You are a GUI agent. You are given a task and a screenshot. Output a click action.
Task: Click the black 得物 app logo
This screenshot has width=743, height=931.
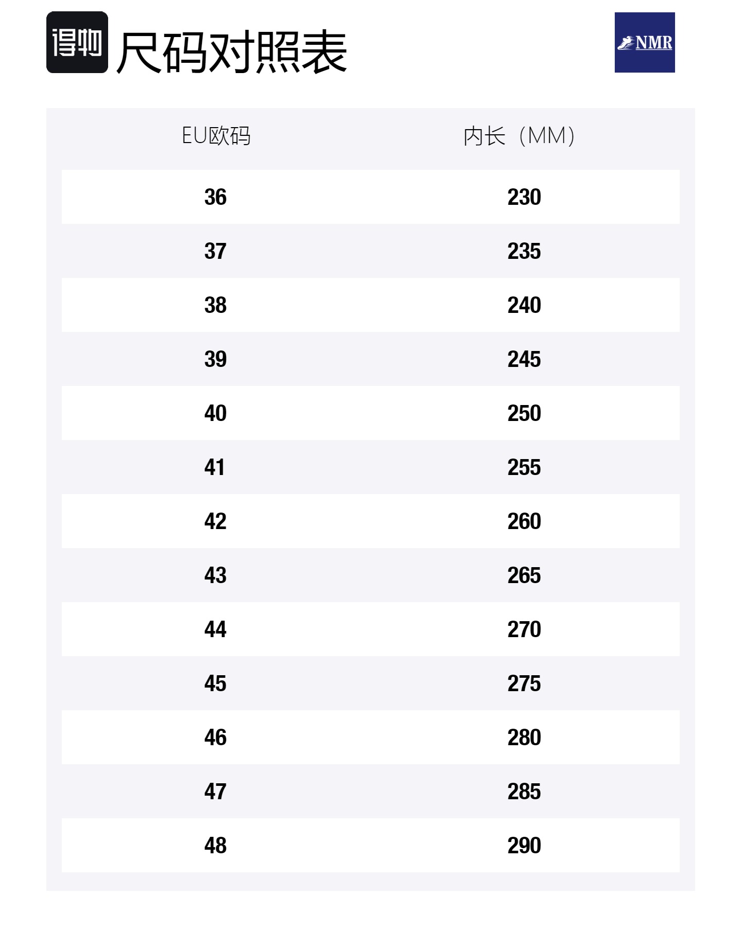pyautogui.click(x=77, y=42)
